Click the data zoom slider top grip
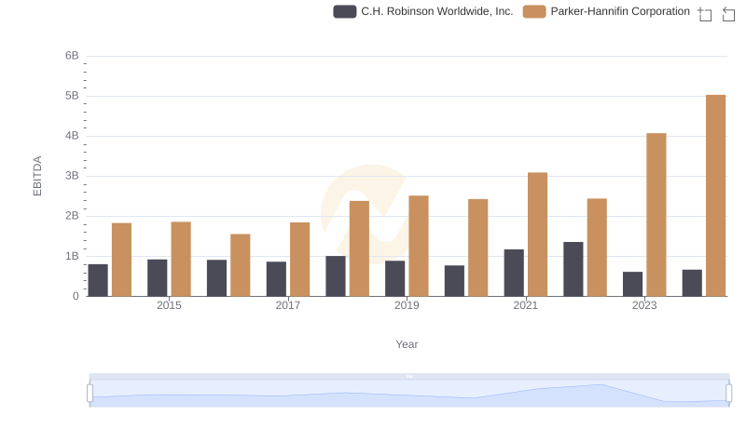Image resolution: width=746 pixels, height=429 pixels. (409, 376)
